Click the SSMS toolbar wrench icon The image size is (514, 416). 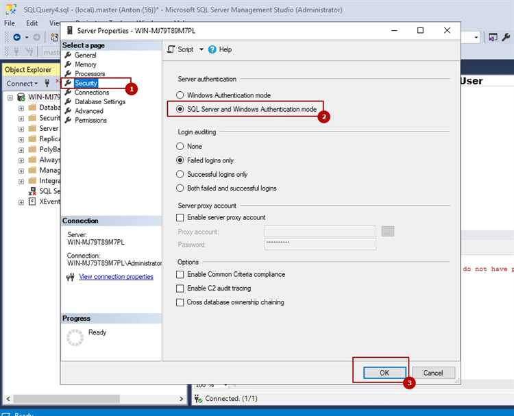[x=506, y=38]
